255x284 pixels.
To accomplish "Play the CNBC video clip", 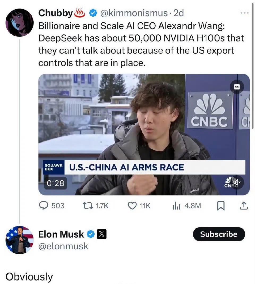I will point(144,134).
